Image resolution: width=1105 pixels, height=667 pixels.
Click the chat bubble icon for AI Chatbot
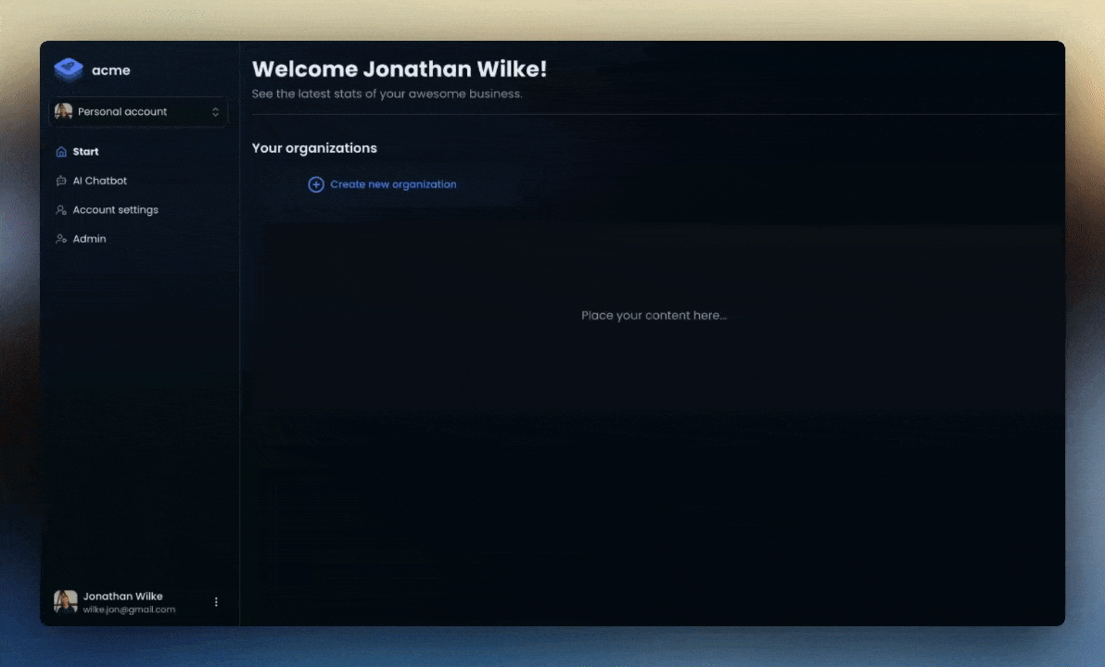pos(61,182)
